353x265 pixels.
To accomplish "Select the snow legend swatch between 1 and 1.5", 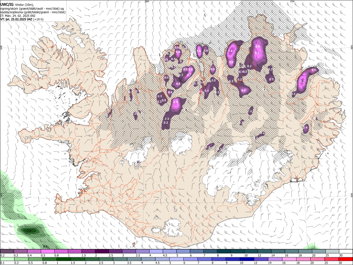I will (x=75, y=251).
